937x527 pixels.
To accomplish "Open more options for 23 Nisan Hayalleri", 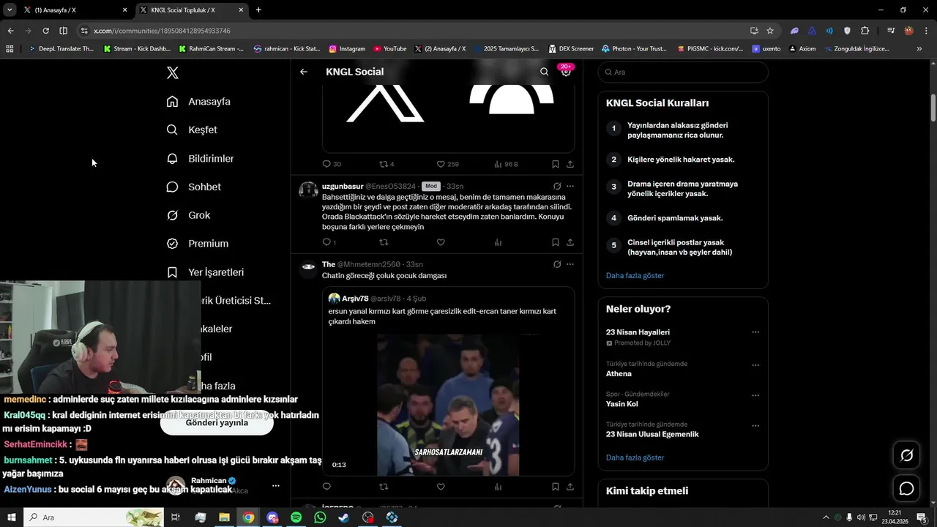I will pos(755,332).
